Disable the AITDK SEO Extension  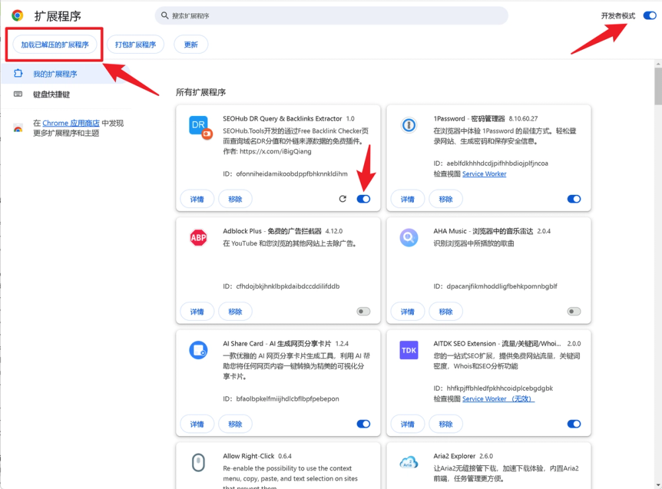[x=574, y=424]
